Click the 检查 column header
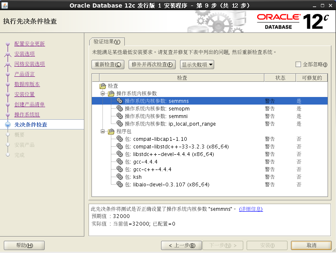The height and width of the screenshot is (253, 336). click(x=182, y=78)
